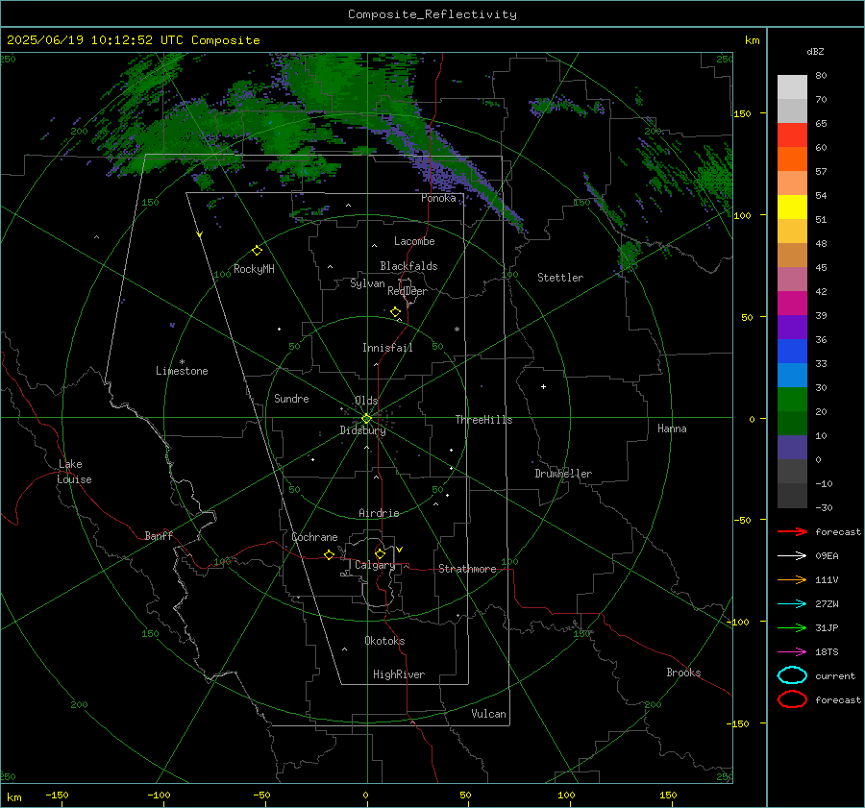The image size is (865, 808).
Task: Click the Lake Louise label
Action: pyautogui.click(x=74, y=472)
